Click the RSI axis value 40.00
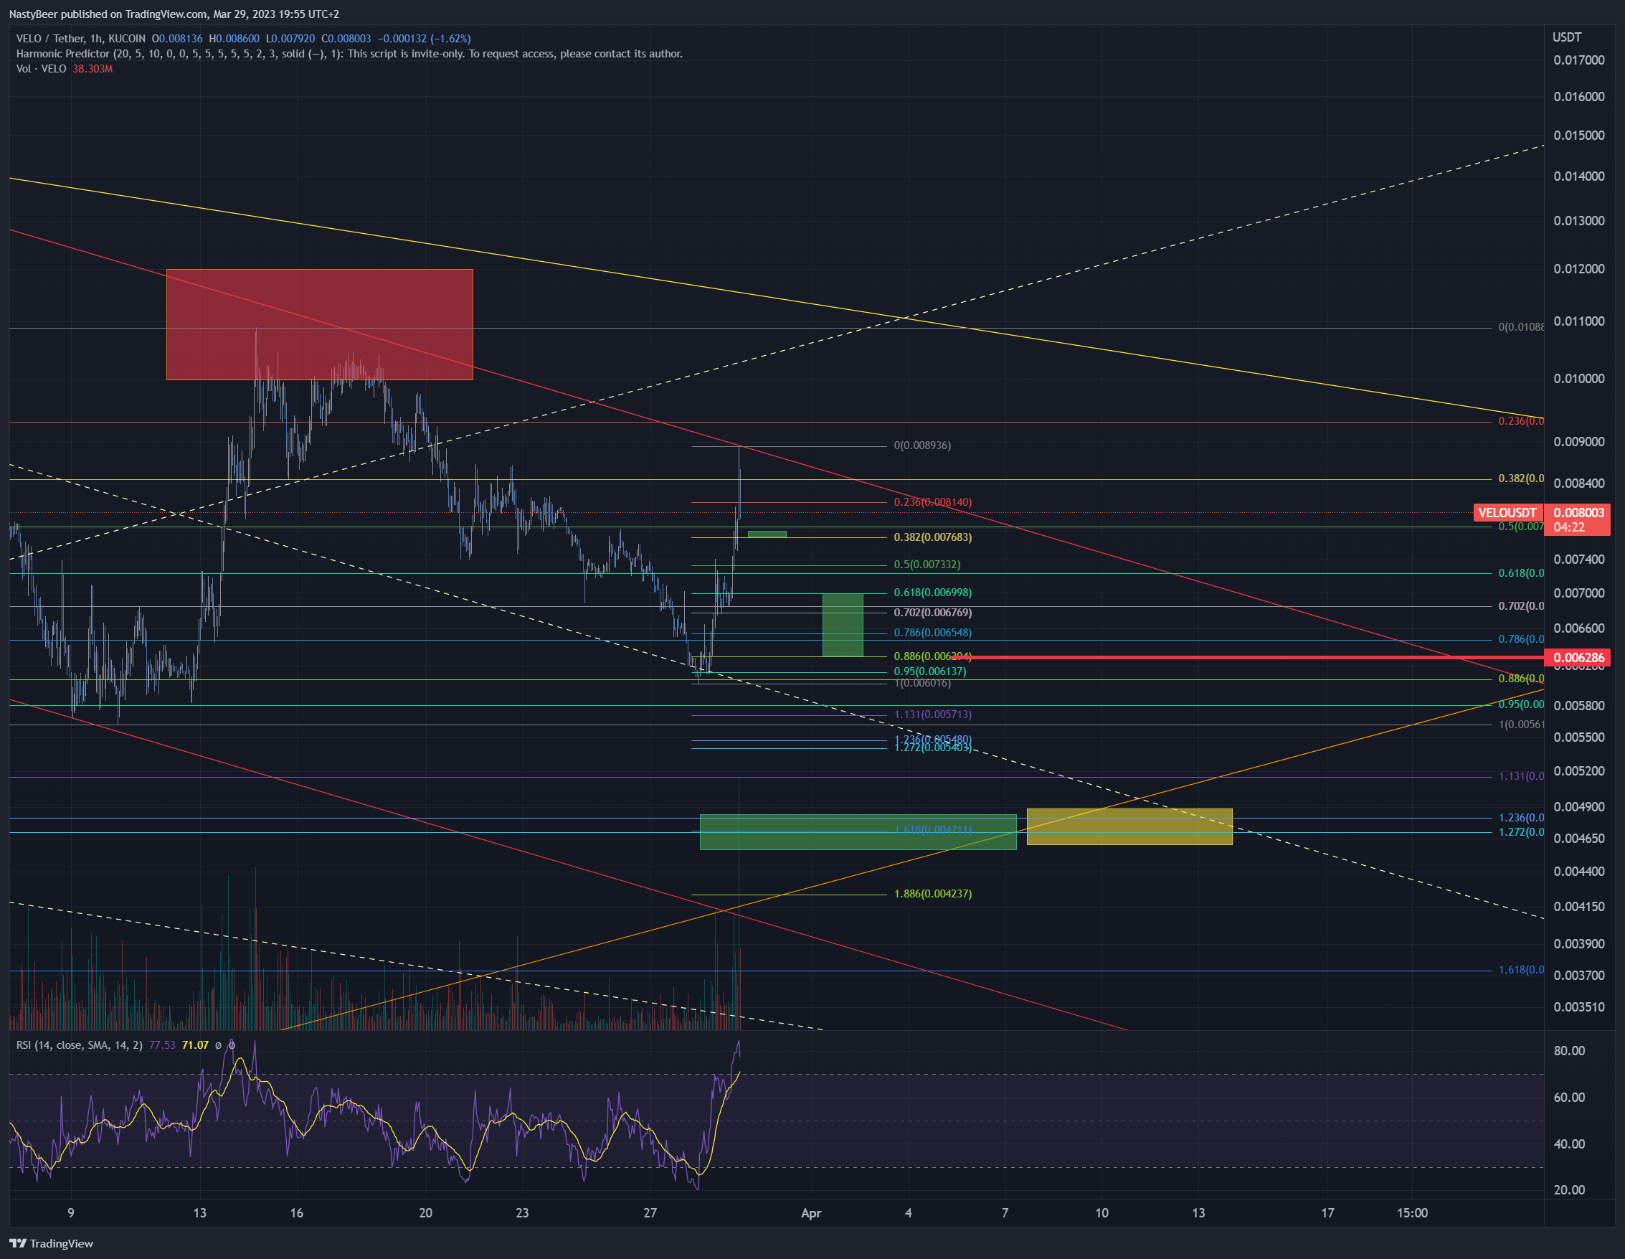Image resolution: width=1625 pixels, height=1259 pixels. click(1569, 1144)
